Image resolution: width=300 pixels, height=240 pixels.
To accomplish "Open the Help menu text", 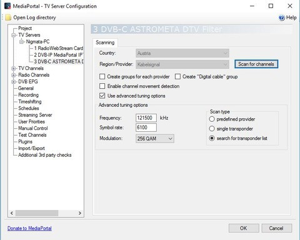I will click(x=291, y=17).
